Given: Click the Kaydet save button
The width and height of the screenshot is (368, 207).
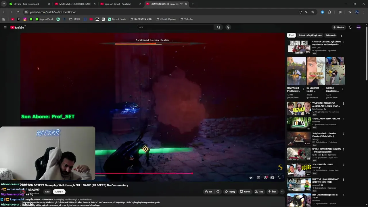Looking at the screenshot, I should click(x=245, y=192).
